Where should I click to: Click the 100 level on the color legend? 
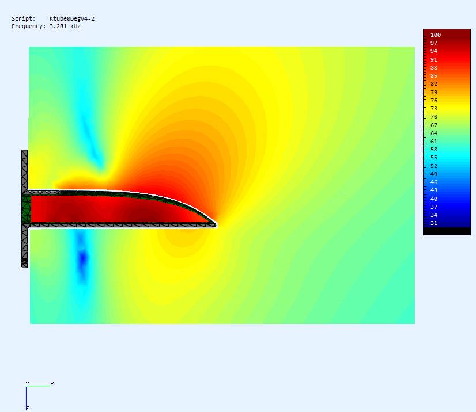point(435,35)
